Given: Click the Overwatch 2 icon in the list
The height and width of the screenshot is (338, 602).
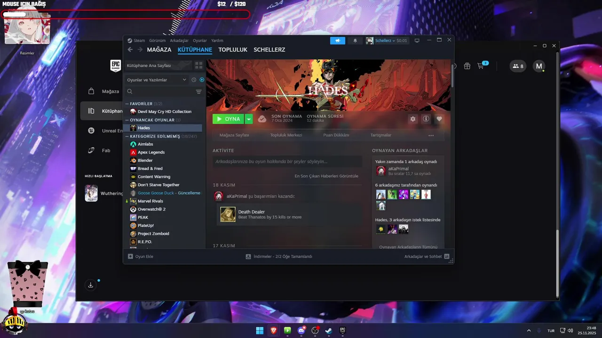Looking at the screenshot, I should pos(133,209).
